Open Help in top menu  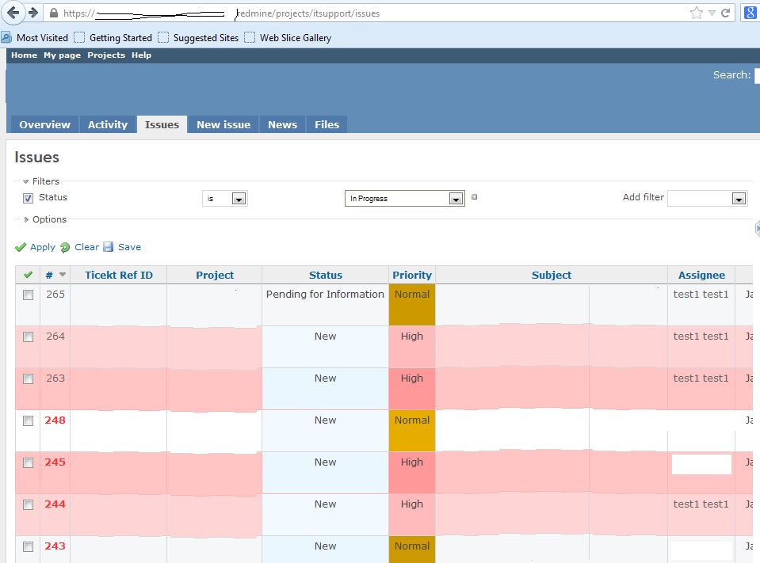click(142, 55)
